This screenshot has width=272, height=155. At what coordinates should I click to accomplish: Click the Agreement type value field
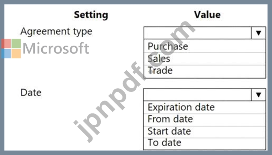pyautogui.click(x=197, y=33)
